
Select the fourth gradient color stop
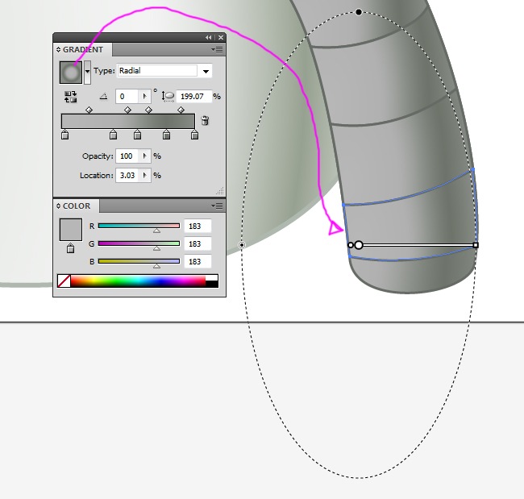tap(166, 135)
